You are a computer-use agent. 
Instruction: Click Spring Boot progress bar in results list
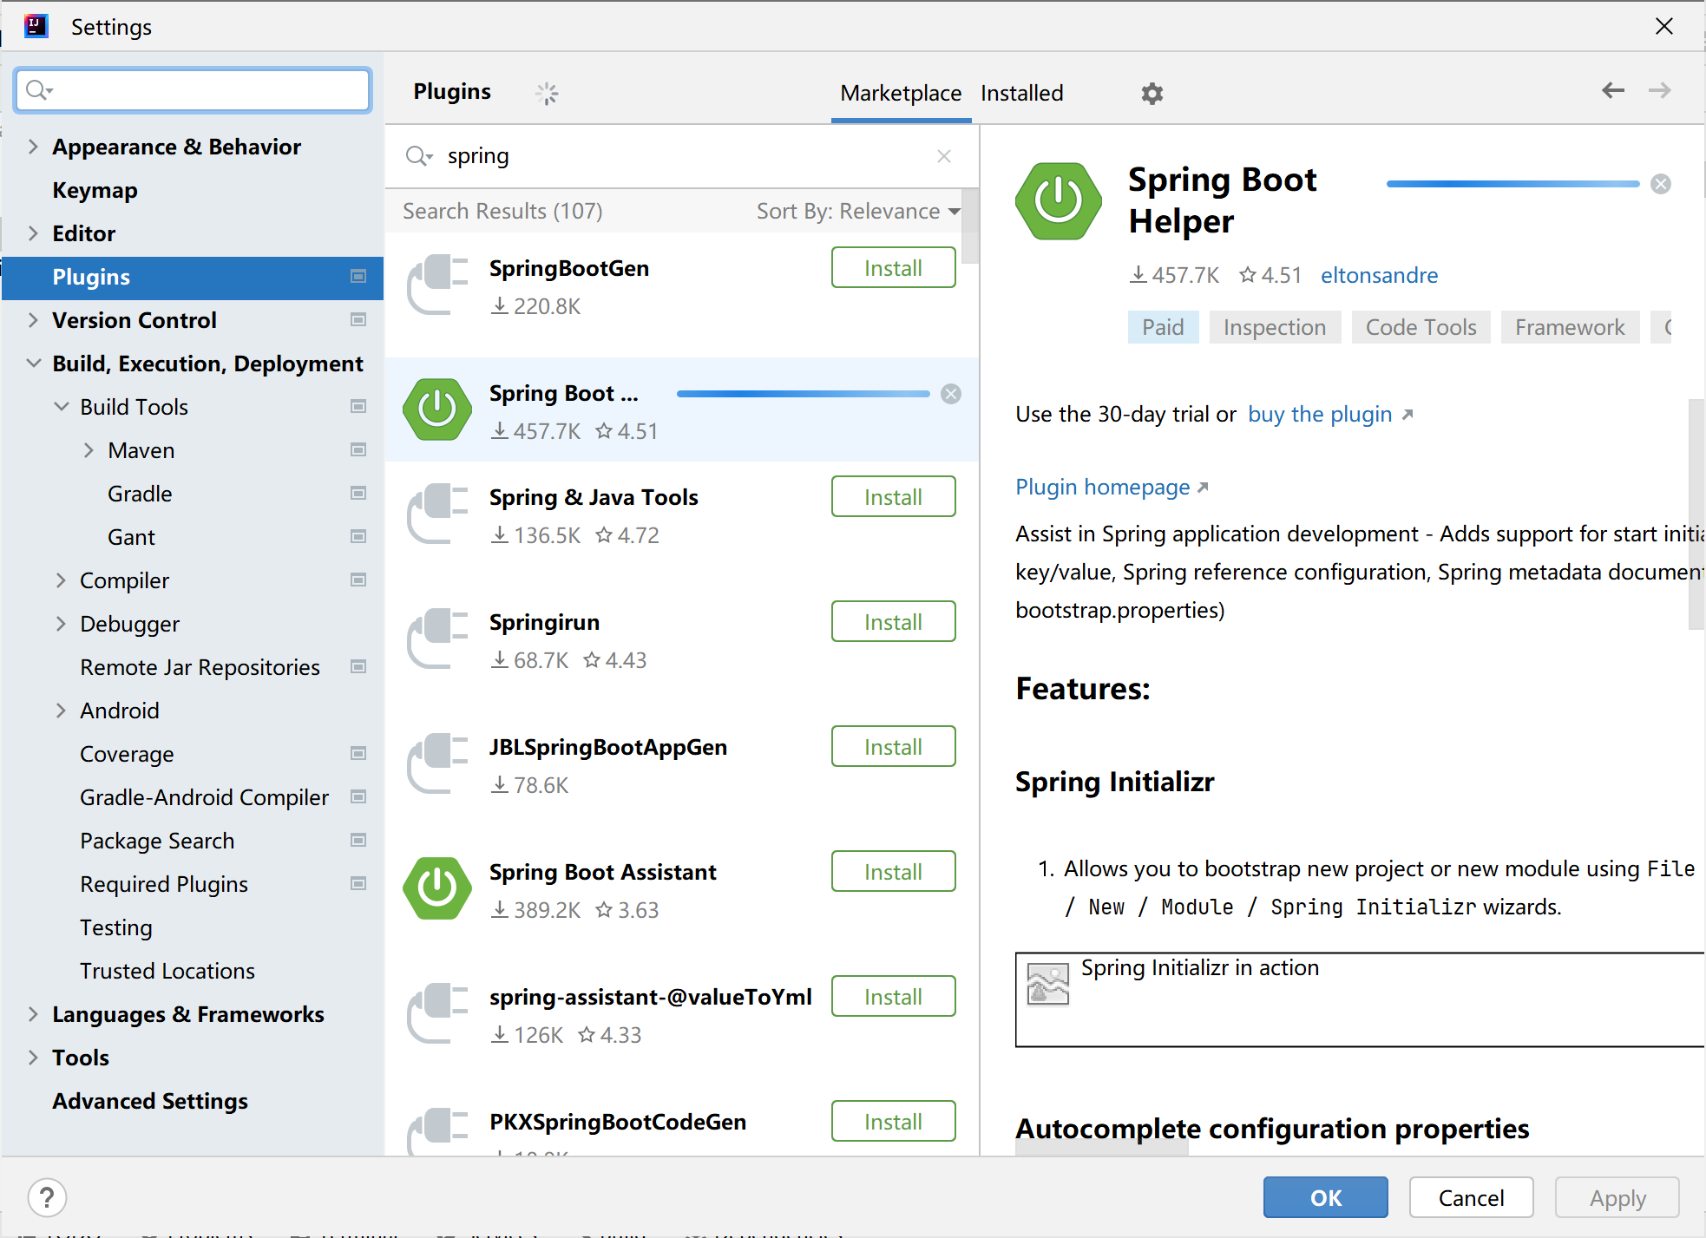coord(803,394)
